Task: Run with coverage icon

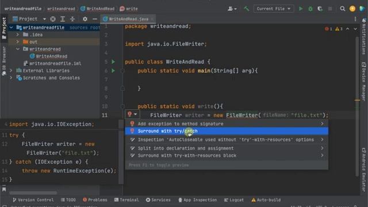Action: (320, 9)
